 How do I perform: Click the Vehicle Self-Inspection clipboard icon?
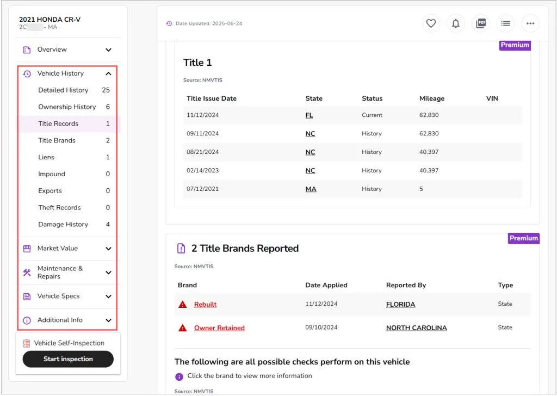click(x=27, y=343)
